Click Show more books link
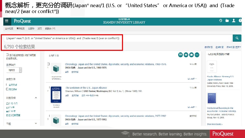The image size is (245, 138). (215, 124)
